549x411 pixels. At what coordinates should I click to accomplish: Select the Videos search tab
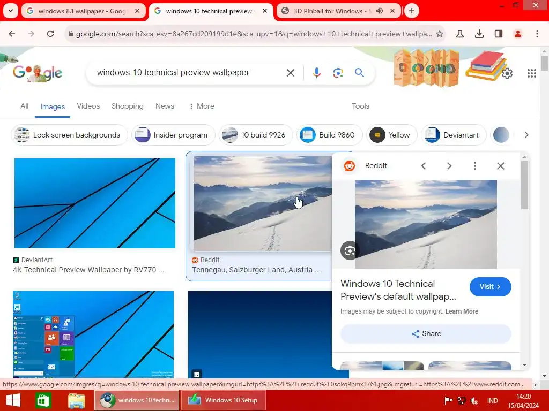88,106
